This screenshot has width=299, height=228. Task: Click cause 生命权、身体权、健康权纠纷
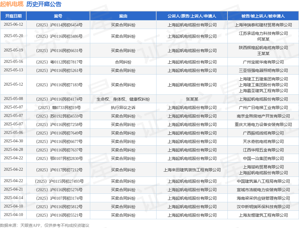pos(123,99)
